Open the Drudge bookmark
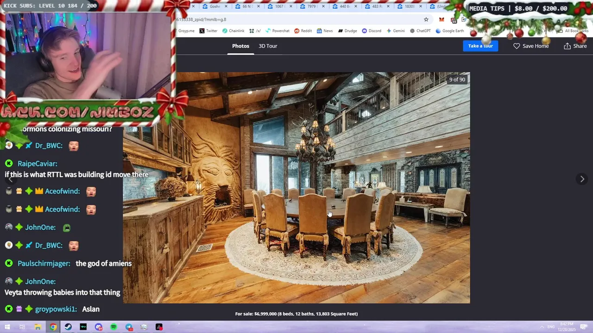The width and height of the screenshot is (593, 333). 347,31
